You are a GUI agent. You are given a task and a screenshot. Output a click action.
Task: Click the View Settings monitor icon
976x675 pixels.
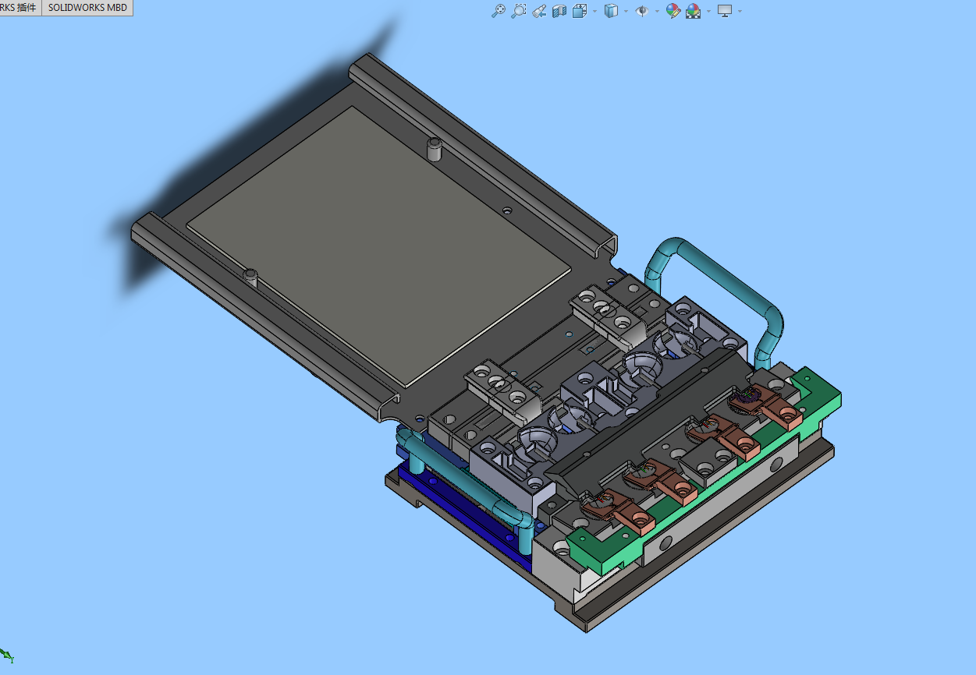pos(725,11)
